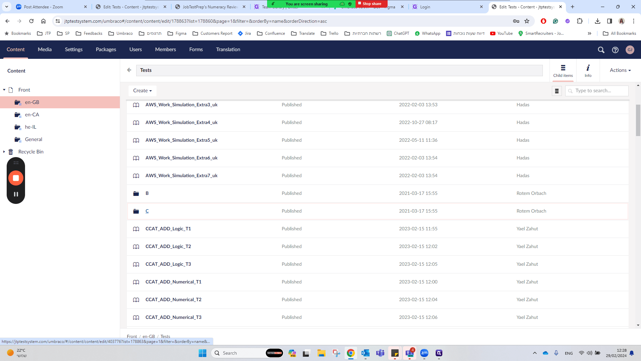Open the help question mark icon
Image resolution: width=641 pixels, height=361 pixels.
615,50
